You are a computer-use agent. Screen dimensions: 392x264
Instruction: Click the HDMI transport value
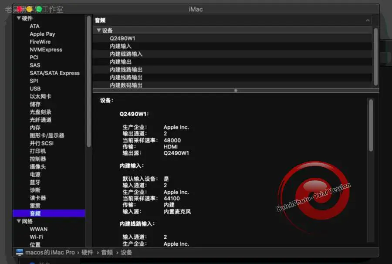170,147
